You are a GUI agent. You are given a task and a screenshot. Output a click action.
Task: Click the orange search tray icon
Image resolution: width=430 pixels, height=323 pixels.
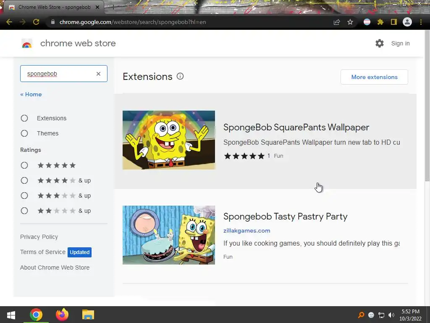click(x=361, y=315)
